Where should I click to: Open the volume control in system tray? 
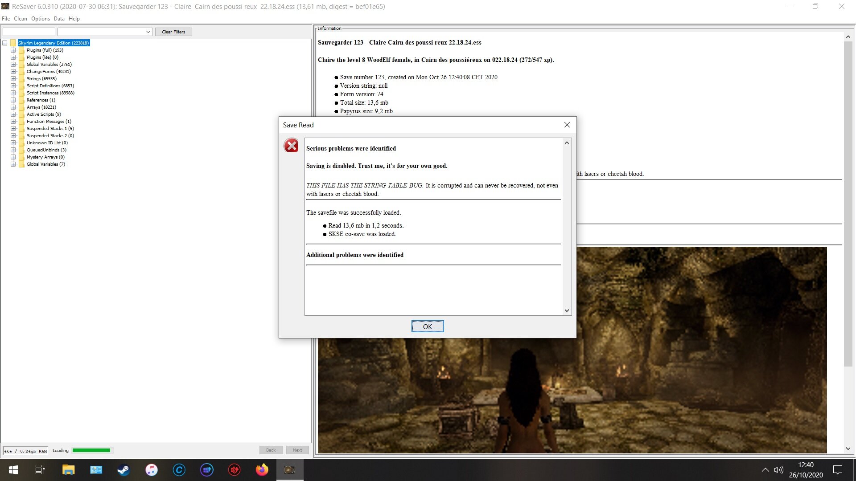coord(779,470)
